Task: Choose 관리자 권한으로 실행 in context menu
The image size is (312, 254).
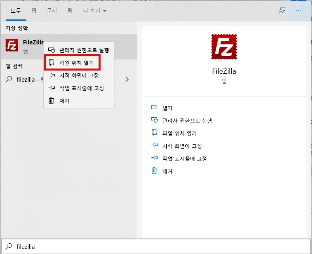Action: point(79,50)
